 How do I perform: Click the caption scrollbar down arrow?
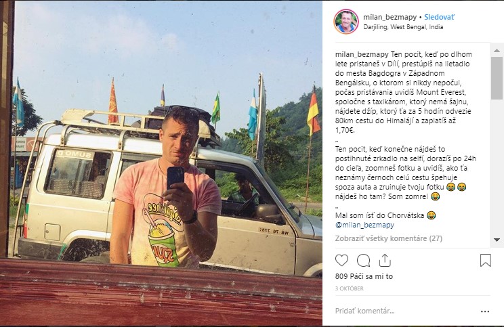(x=499, y=240)
